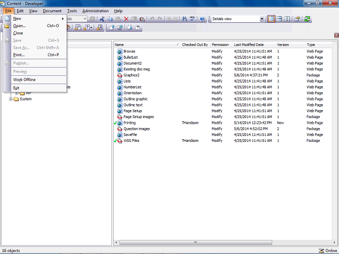Run the ABC spell check icon
This screenshot has width=339, height=254.
click(192, 19)
